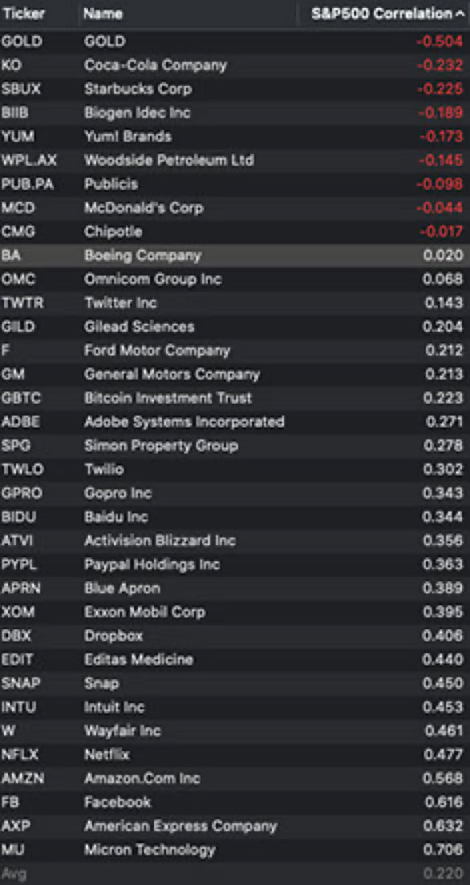Click the MU ticker symbol

tap(14, 849)
